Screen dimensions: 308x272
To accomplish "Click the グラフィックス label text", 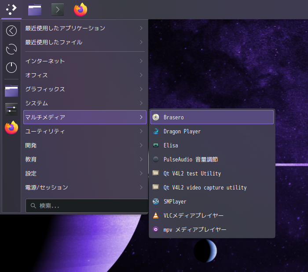I will [x=45, y=89].
